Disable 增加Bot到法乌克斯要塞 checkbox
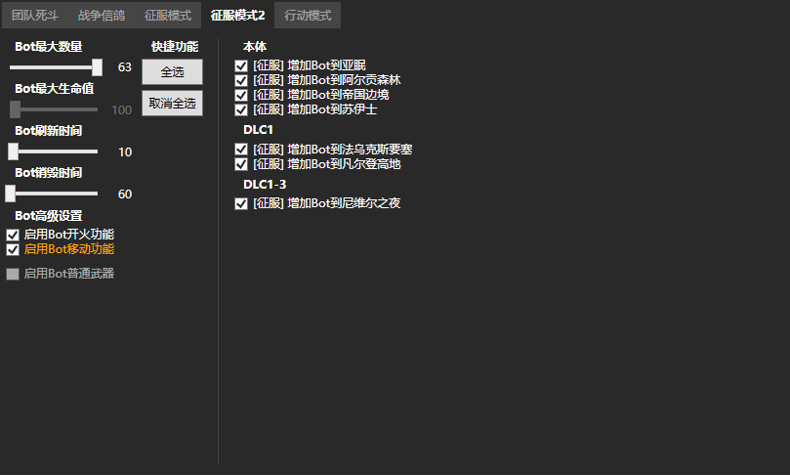The width and height of the screenshot is (790, 475). 241,150
